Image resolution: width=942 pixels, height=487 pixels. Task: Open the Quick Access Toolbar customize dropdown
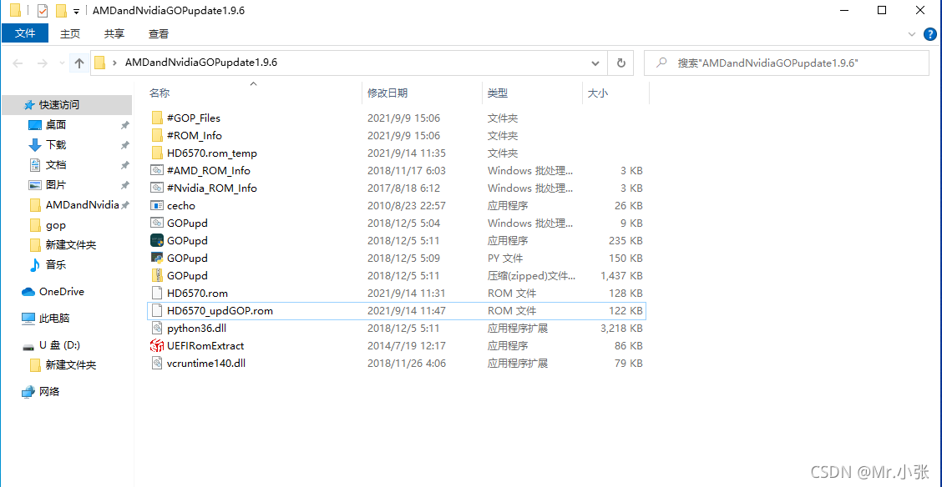point(76,12)
